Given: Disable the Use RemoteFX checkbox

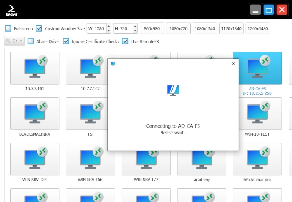Looking at the screenshot, I should pos(125,41).
